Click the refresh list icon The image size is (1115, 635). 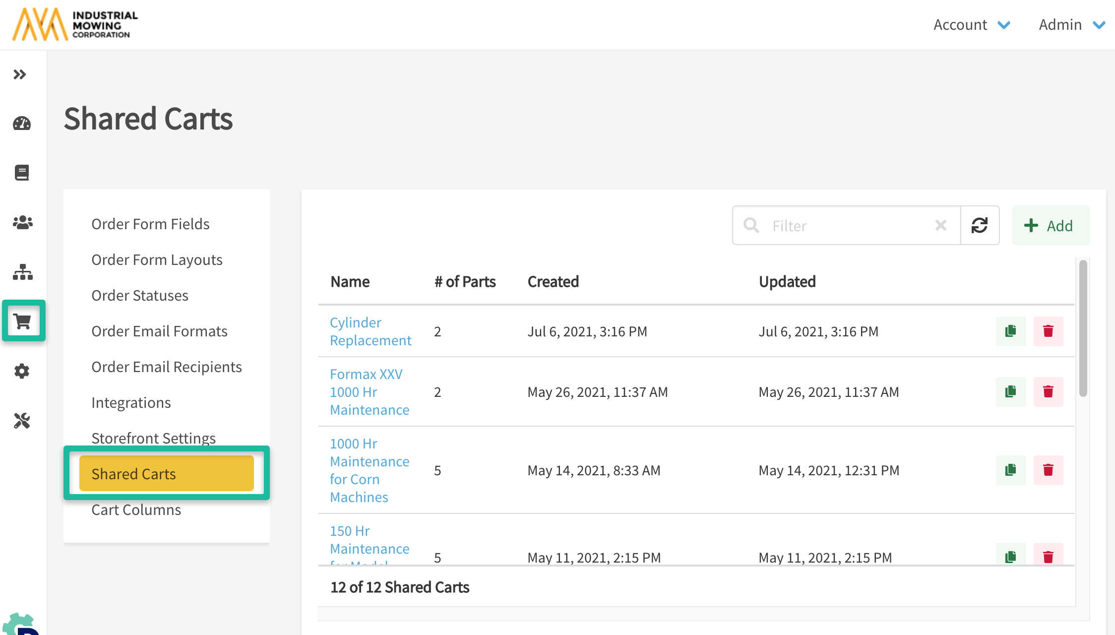[980, 226]
